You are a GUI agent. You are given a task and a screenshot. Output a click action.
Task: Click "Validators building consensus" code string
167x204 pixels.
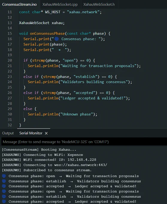point(94,82)
